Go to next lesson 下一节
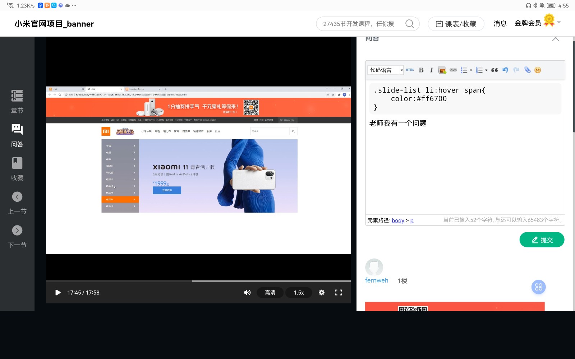Image resolution: width=575 pixels, height=359 pixels. click(x=17, y=237)
